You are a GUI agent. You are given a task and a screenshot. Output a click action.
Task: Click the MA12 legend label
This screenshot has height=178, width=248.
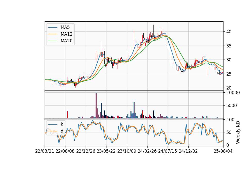point(66,34)
